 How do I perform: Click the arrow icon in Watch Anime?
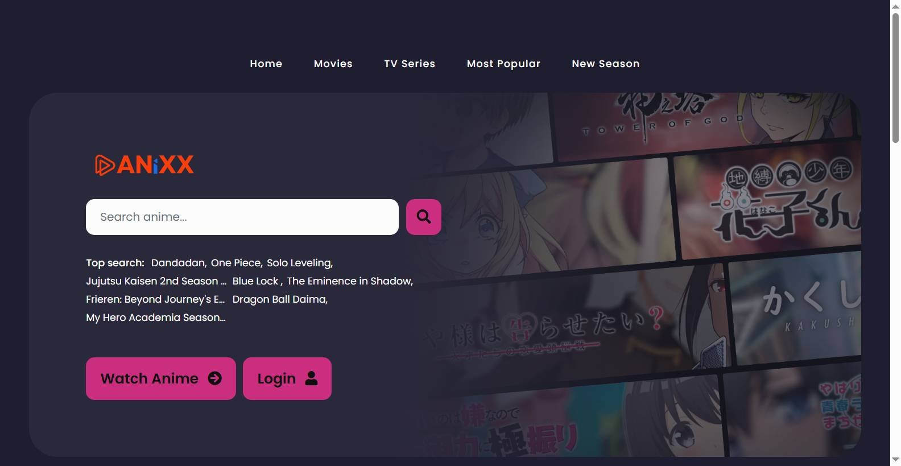(214, 378)
